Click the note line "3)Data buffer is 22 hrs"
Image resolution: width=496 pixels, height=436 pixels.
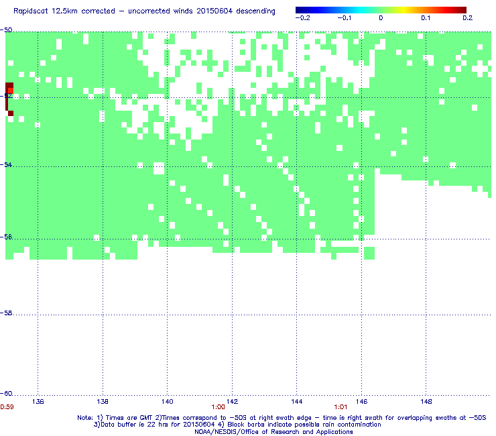pyautogui.click(x=237, y=425)
